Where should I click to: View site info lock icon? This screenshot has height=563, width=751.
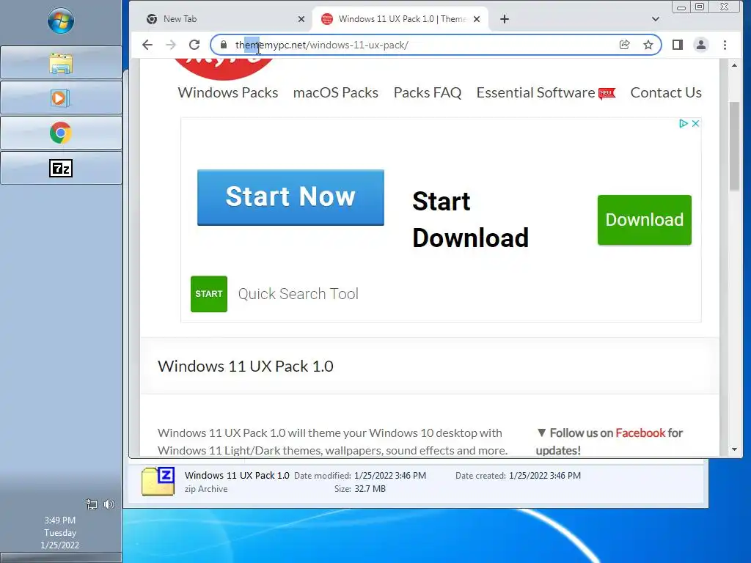(224, 45)
